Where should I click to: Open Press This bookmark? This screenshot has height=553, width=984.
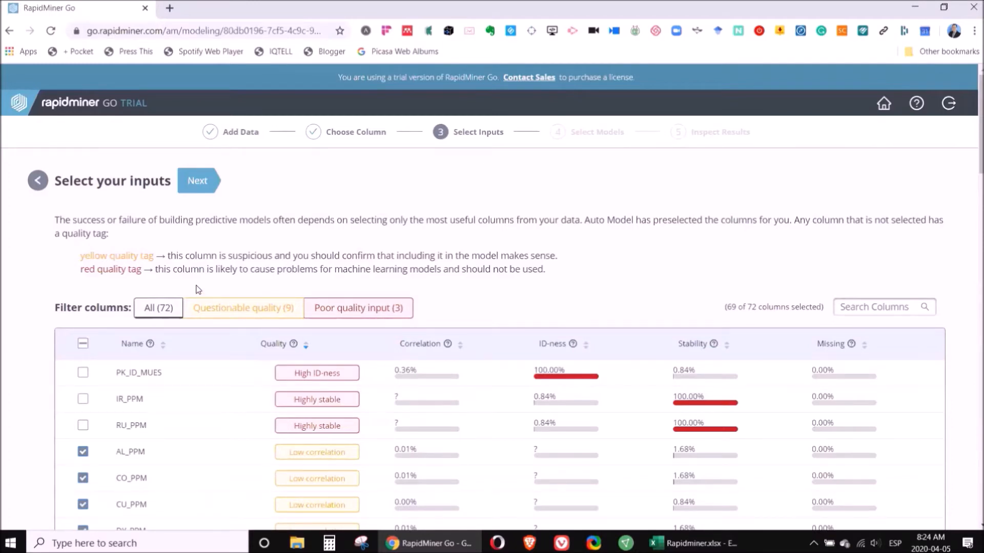tap(129, 51)
